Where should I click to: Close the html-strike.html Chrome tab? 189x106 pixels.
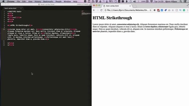point(130,6)
